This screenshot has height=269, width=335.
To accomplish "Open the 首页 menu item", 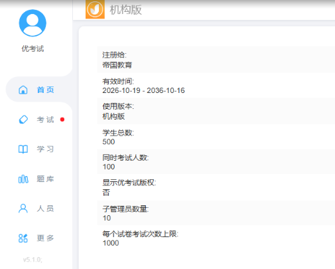I will click(39, 90).
